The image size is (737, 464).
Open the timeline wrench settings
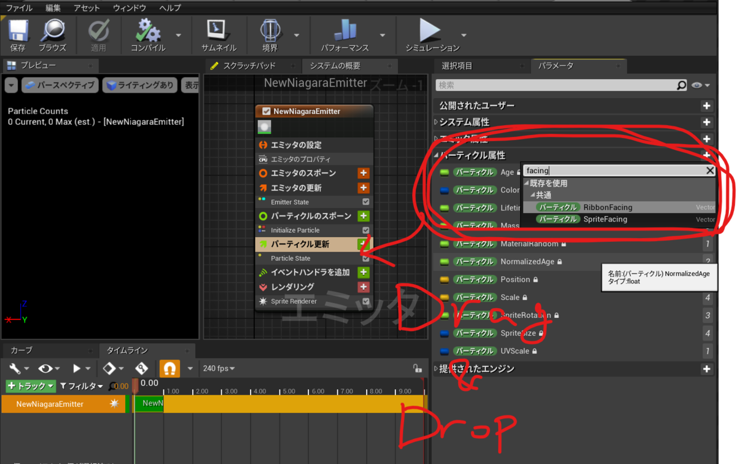(x=18, y=368)
